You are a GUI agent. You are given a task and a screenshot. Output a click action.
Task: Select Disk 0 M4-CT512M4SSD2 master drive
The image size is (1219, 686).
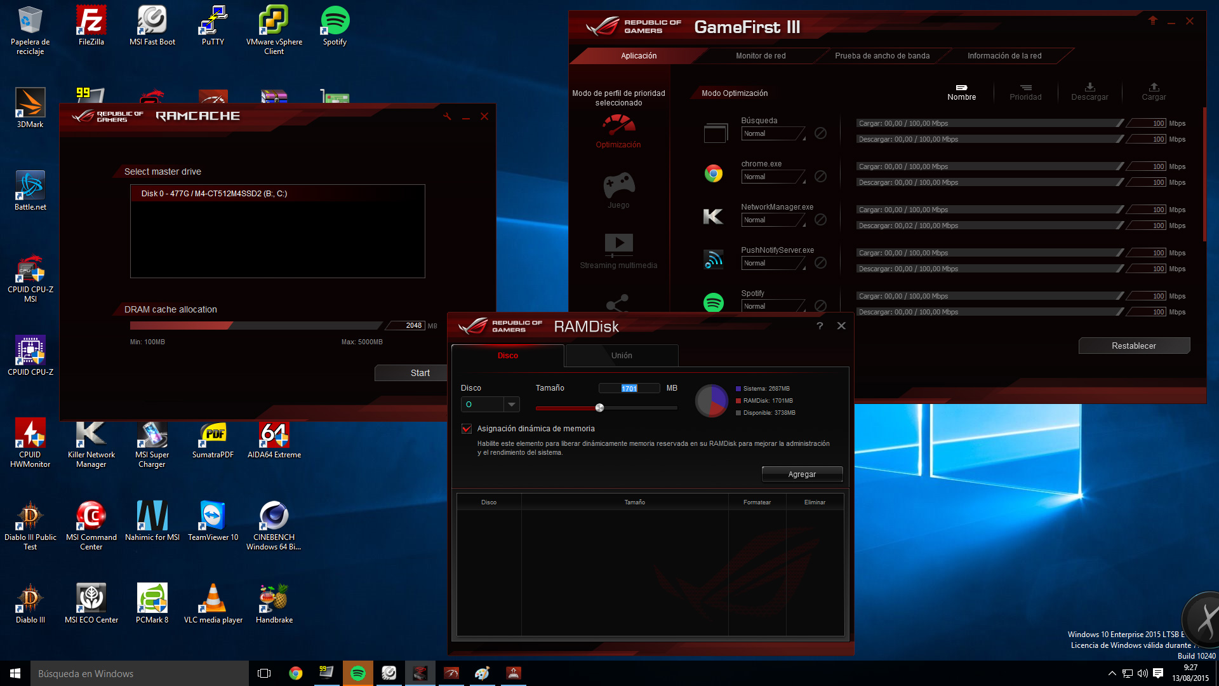coord(214,194)
